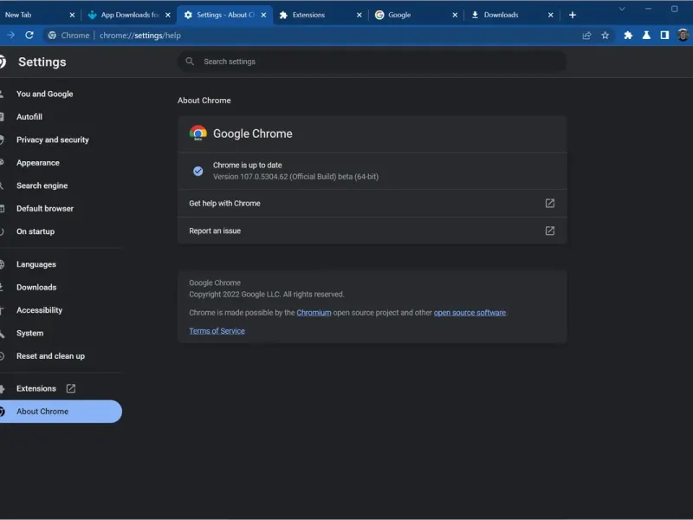Image resolution: width=693 pixels, height=520 pixels.
Task: Open Reset and clean up settings
Action: [x=50, y=356]
